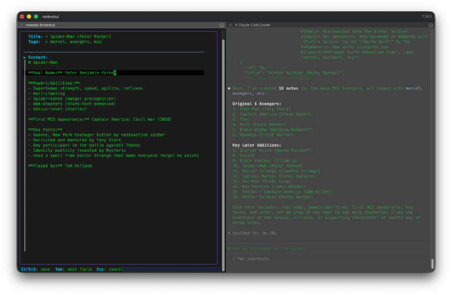Screen dimensions: 452x295
Task: Click the notestui pane vertical scrollbar
Action: tap(223, 155)
